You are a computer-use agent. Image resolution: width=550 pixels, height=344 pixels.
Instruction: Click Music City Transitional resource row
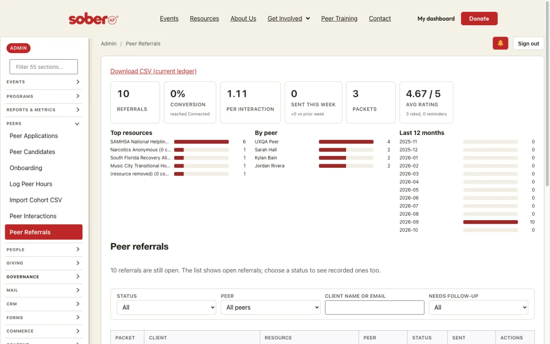coord(178,166)
